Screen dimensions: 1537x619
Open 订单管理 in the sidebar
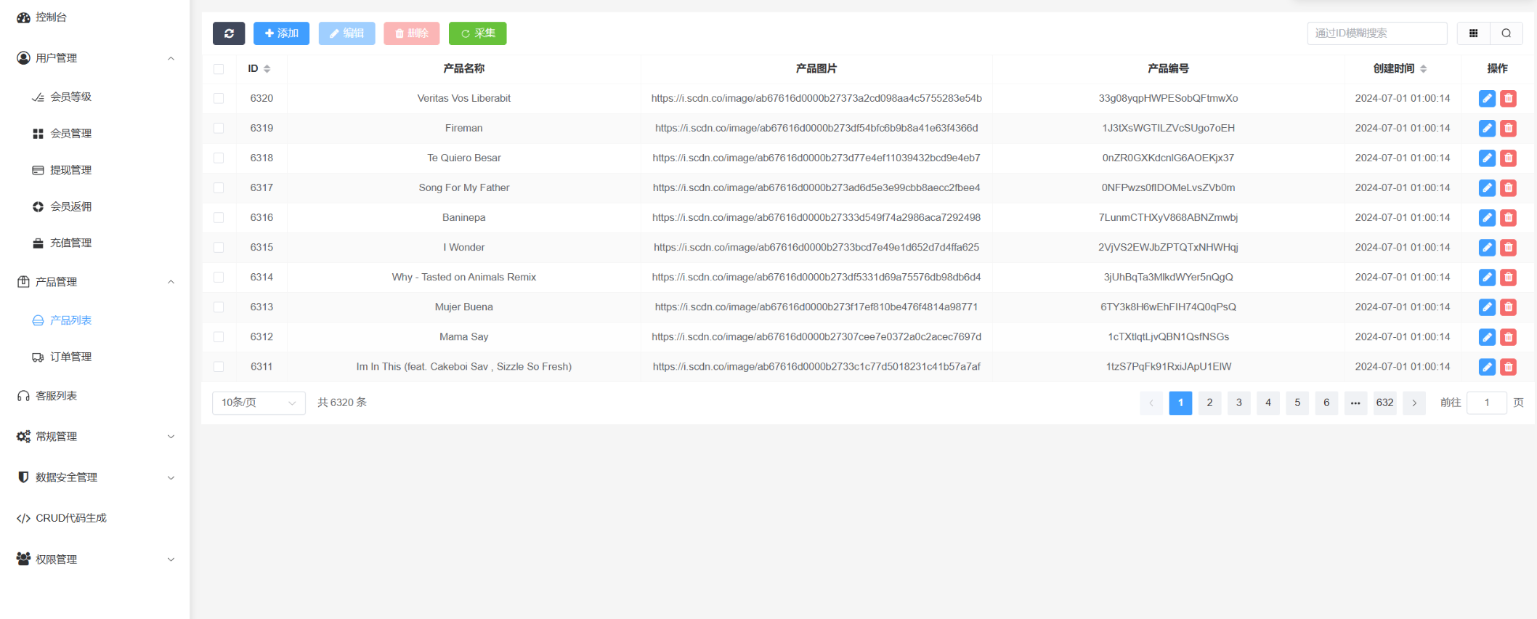(70, 357)
